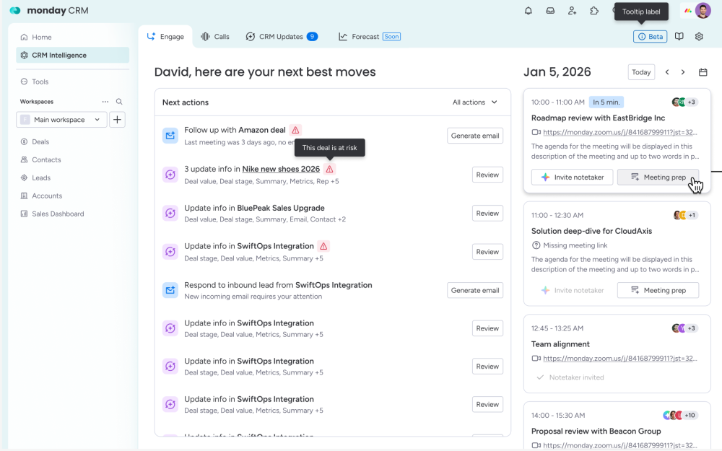Open the user profile avatar menu

coord(703,11)
